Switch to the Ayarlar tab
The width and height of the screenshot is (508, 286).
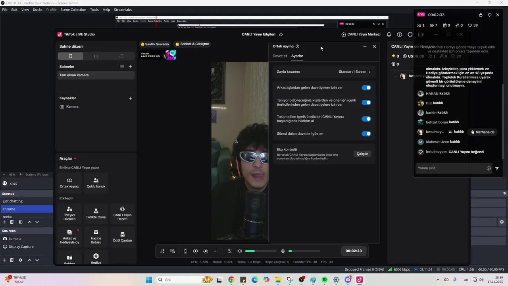coord(297,56)
